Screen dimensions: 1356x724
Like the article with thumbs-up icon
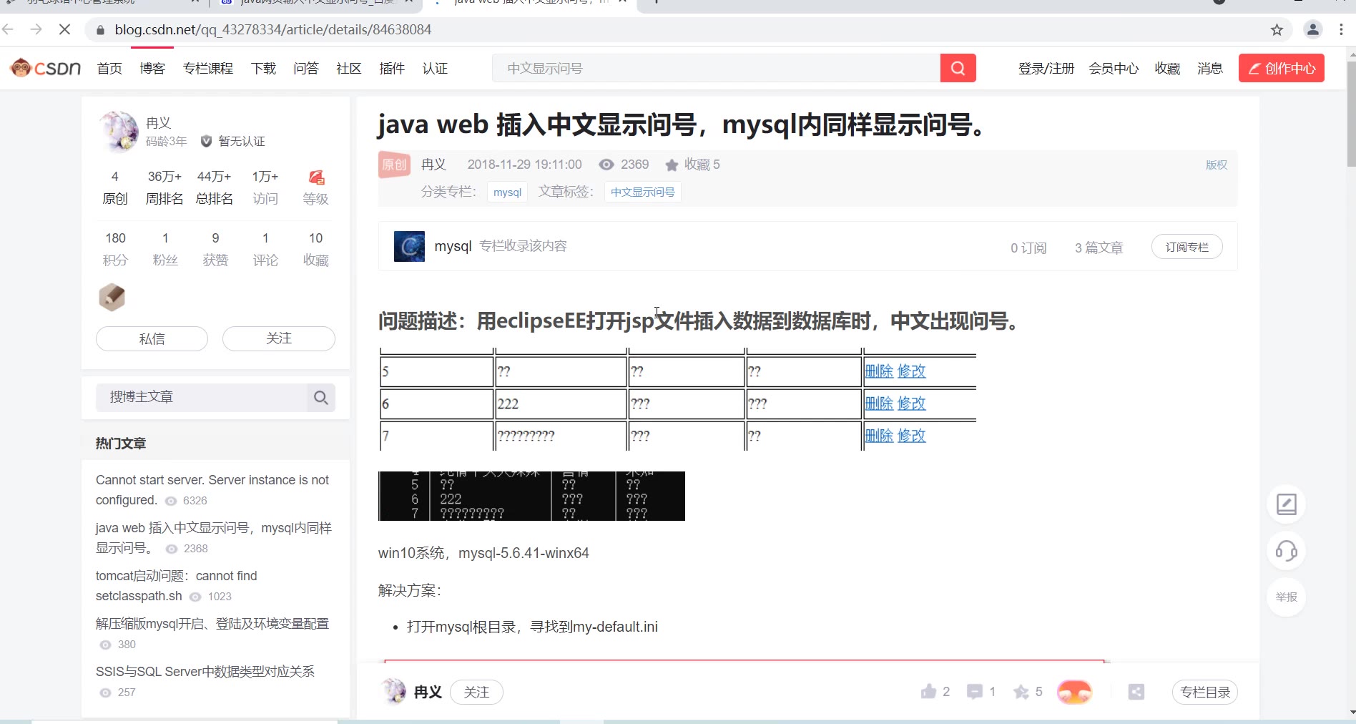[x=928, y=691]
